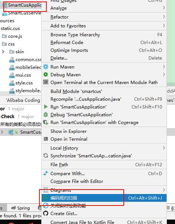Viewport: 175px width, 224px height.
Task: Select style.css in the project tree
Action: coord(24,83)
